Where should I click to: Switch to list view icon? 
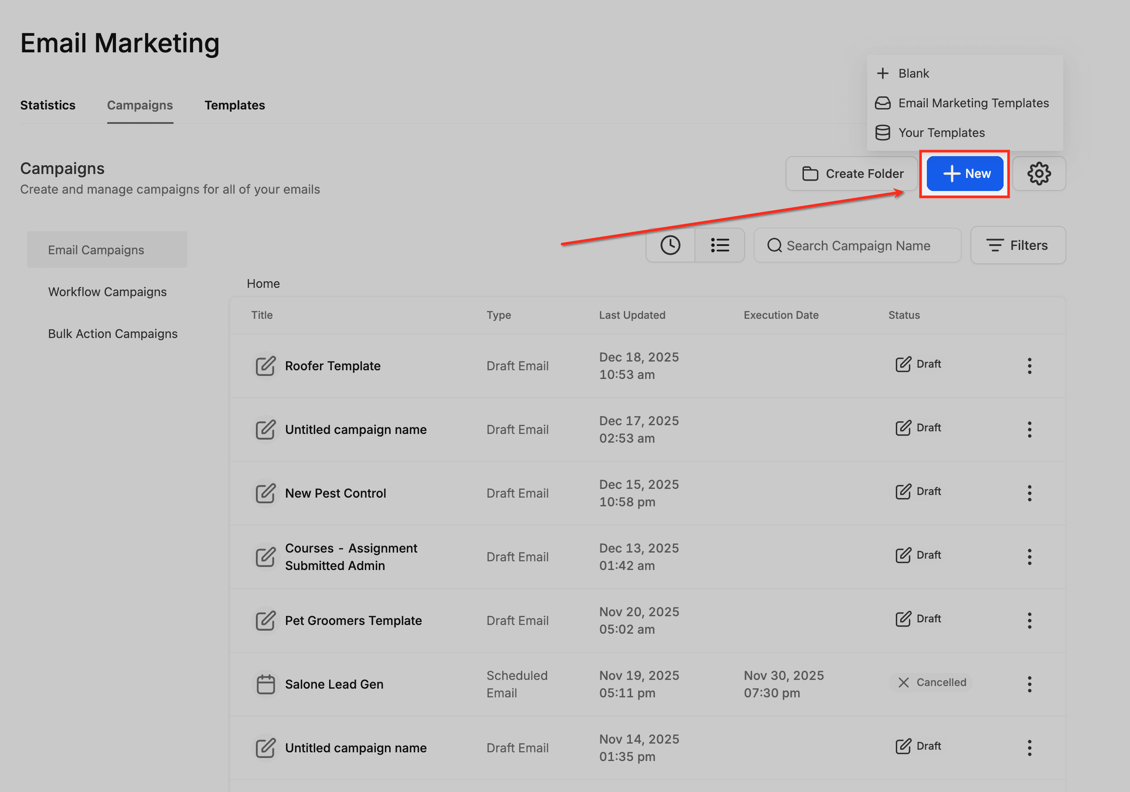pyautogui.click(x=719, y=245)
